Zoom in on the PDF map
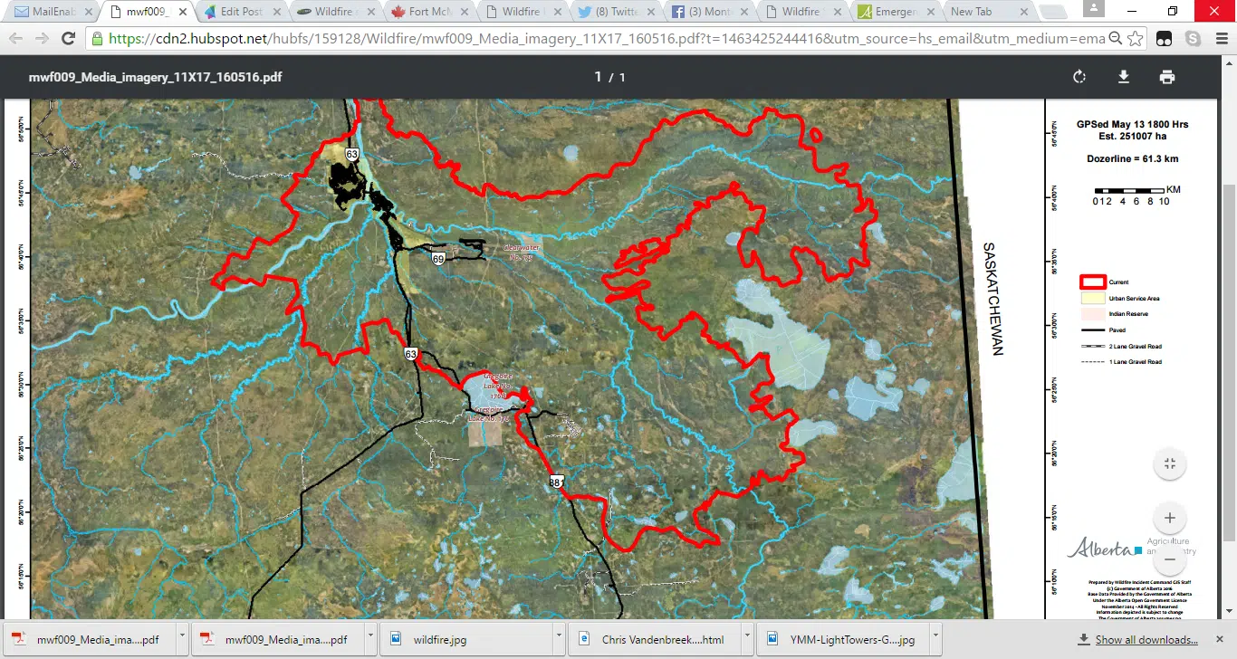Viewport: 1237px width, 659px height. 1170,518
